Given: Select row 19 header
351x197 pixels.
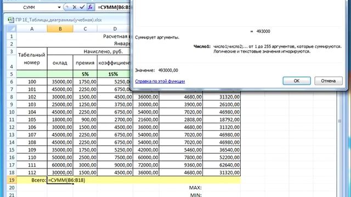Looking at the screenshot, I should (x=12, y=180).
